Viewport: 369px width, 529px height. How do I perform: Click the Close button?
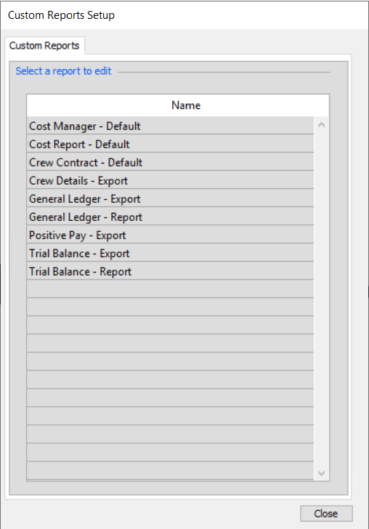(x=326, y=514)
